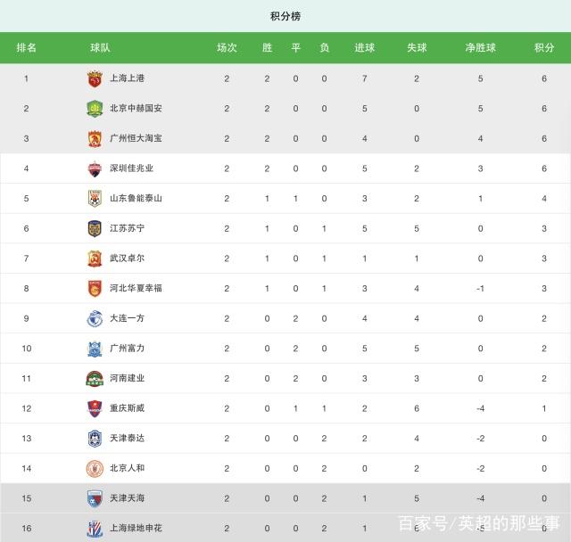Click the 深圳佳兆业 team badge
Screen dimensions: 571x542
[x=95, y=168]
